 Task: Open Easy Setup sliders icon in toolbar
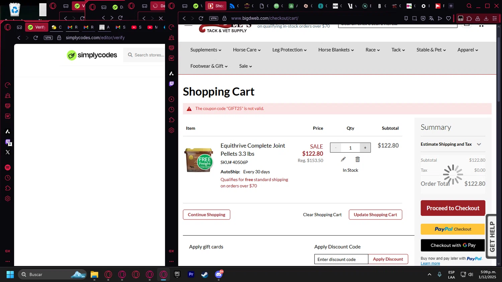(495, 18)
